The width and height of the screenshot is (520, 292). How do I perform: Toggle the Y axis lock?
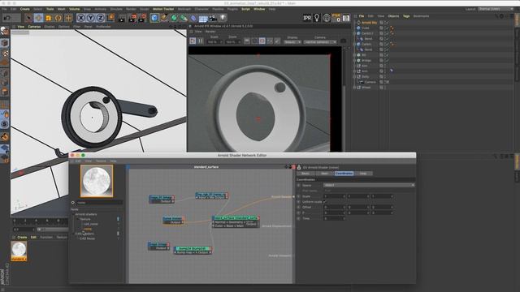(90, 18)
